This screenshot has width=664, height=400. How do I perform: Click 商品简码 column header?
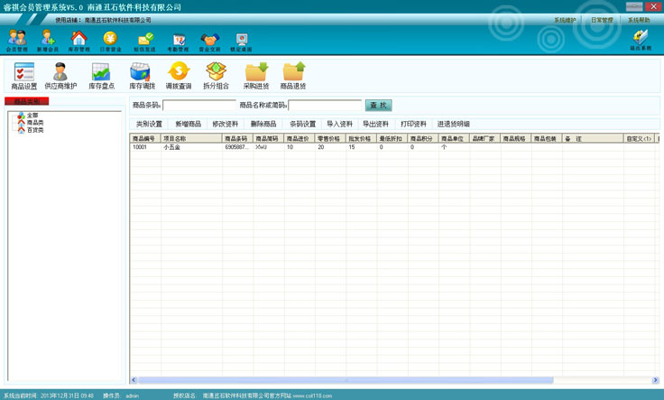268,138
